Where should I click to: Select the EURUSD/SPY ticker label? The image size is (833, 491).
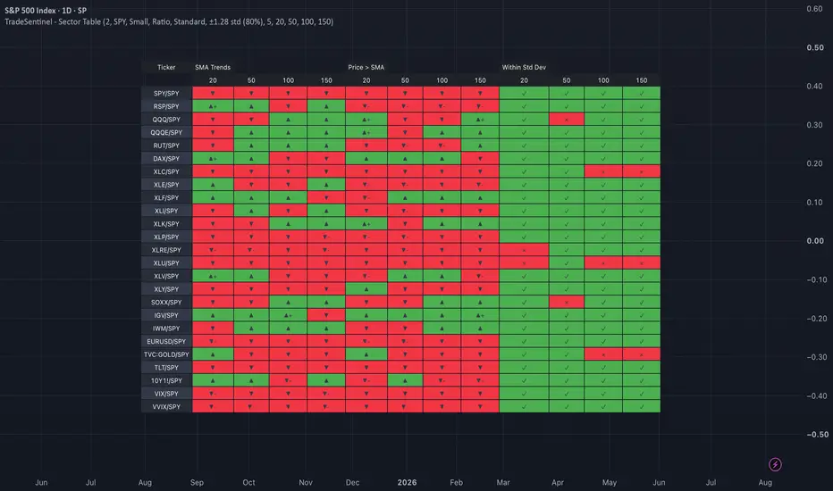(x=166, y=341)
